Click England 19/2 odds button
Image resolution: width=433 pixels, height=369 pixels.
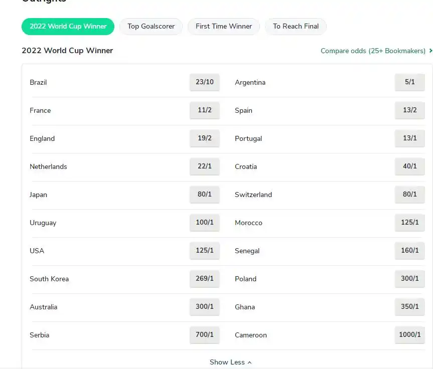(205, 138)
